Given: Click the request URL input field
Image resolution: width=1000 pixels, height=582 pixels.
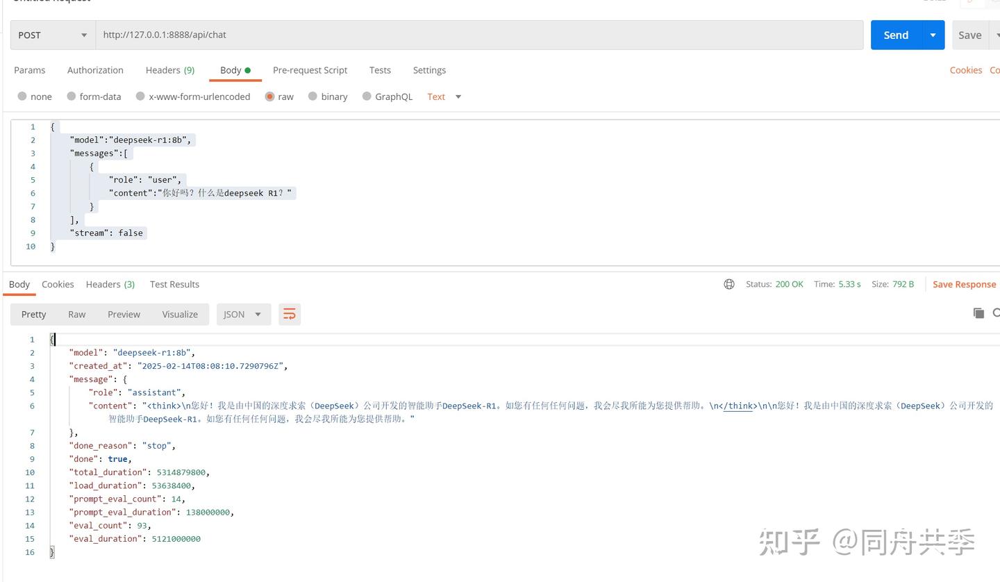Looking at the screenshot, I should 479,35.
